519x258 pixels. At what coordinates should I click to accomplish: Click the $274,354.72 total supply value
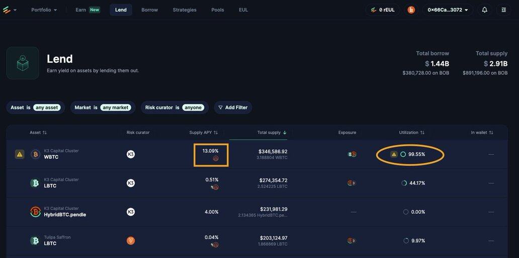pyautogui.click(x=274, y=180)
